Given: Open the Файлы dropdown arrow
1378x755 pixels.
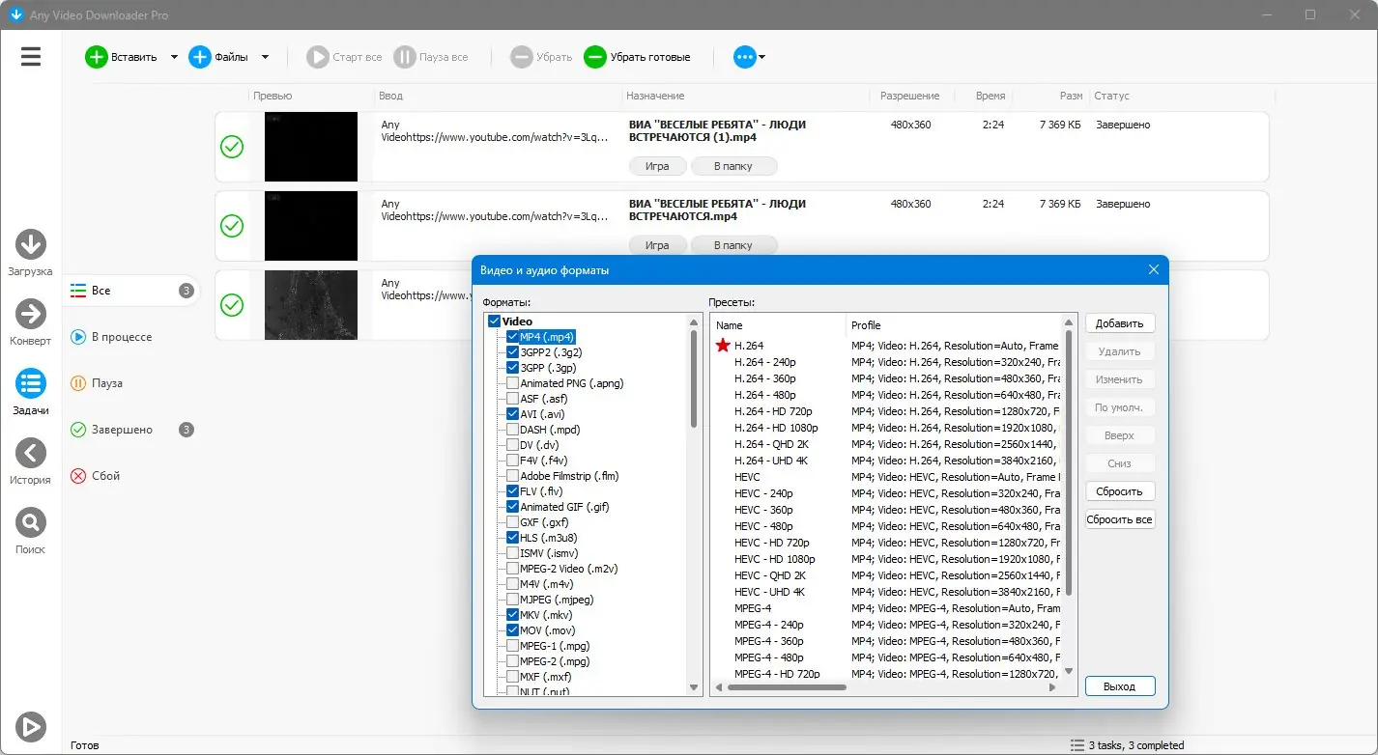Looking at the screenshot, I should pyautogui.click(x=265, y=57).
